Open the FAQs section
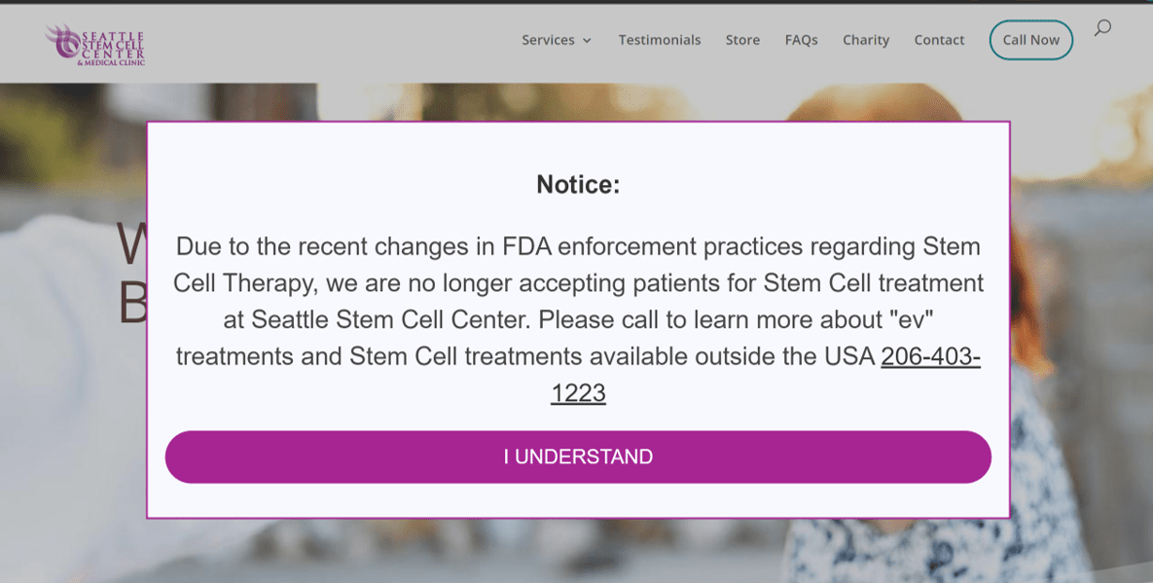The width and height of the screenshot is (1153, 583). [x=801, y=40]
